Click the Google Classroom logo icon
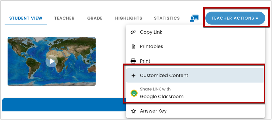The width and height of the screenshot is (272, 120). (x=134, y=93)
